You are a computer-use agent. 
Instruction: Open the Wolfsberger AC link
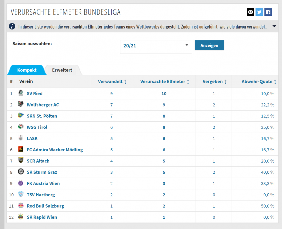[x=43, y=105]
